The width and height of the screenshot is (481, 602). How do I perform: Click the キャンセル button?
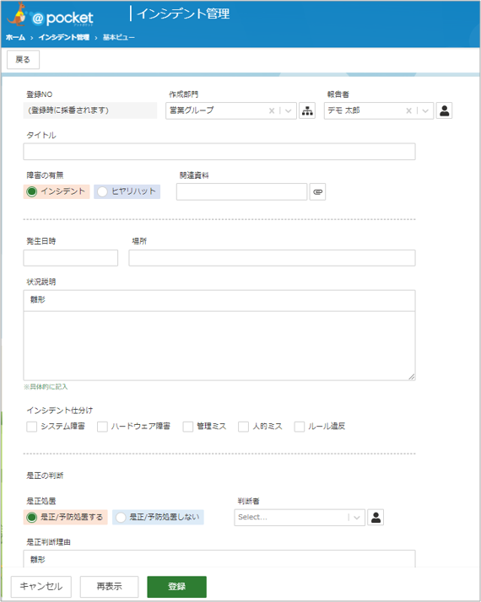click(x=41, y=586)
